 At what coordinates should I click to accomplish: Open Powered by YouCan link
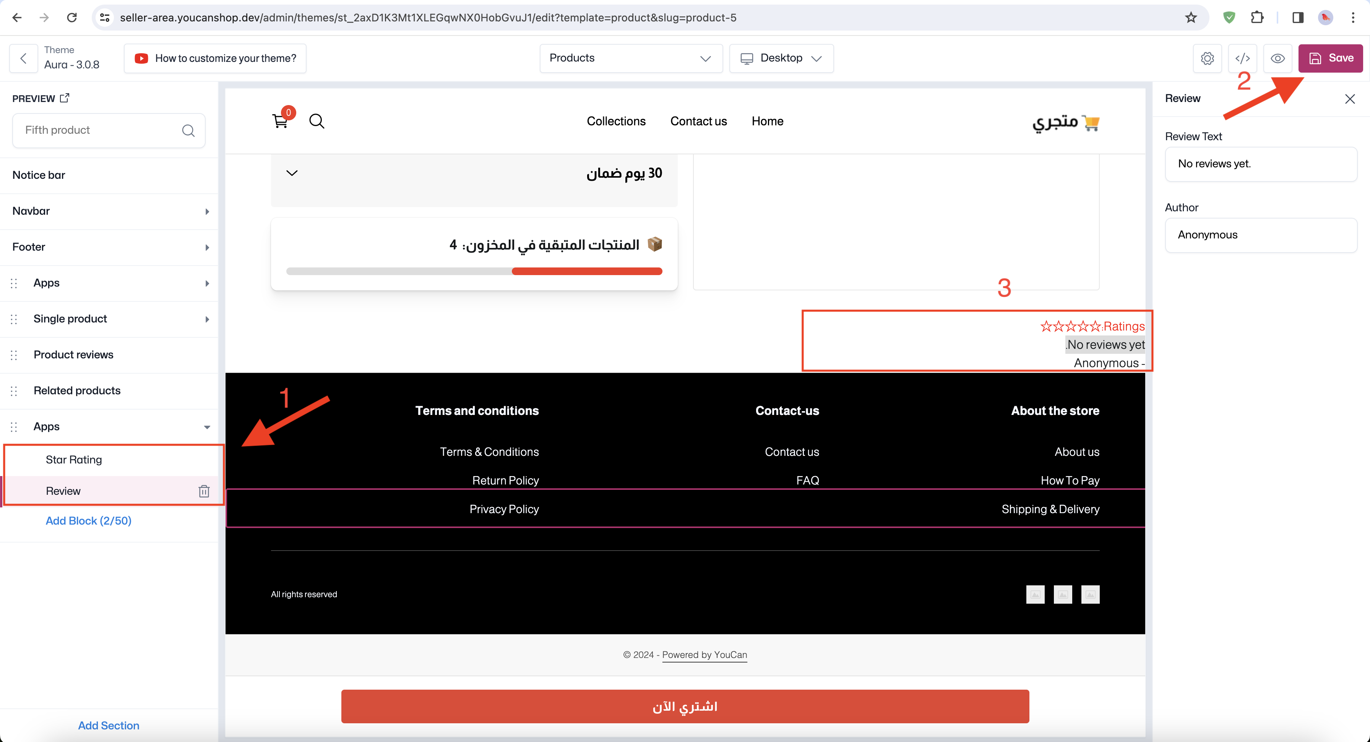pos(704,655)
